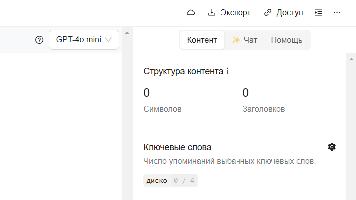
Task: Click the question mark help icon
Action: click(x=39, y=40)
